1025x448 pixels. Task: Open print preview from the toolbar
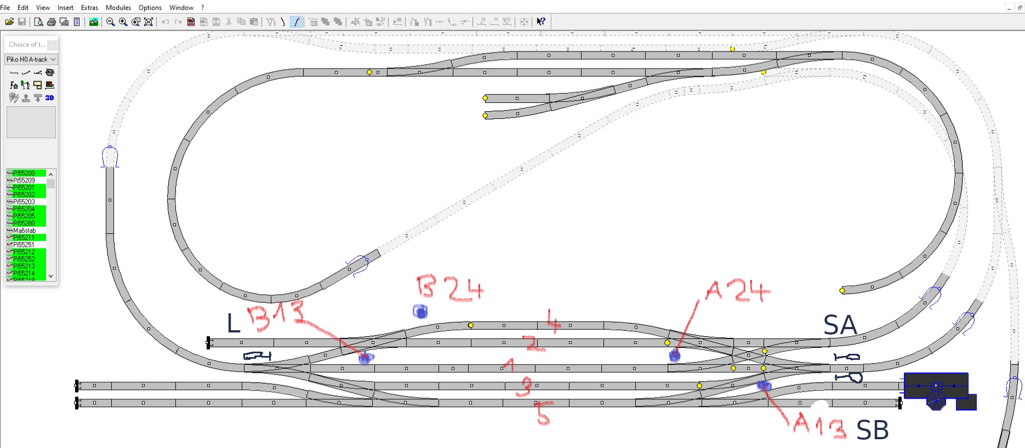point(38,22)
